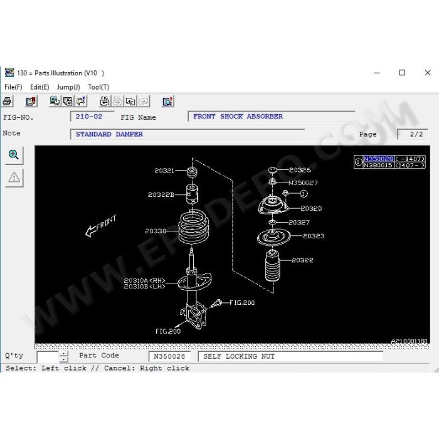Open the Jump(J) menu

pyautogui.click(x=68, y=87)
